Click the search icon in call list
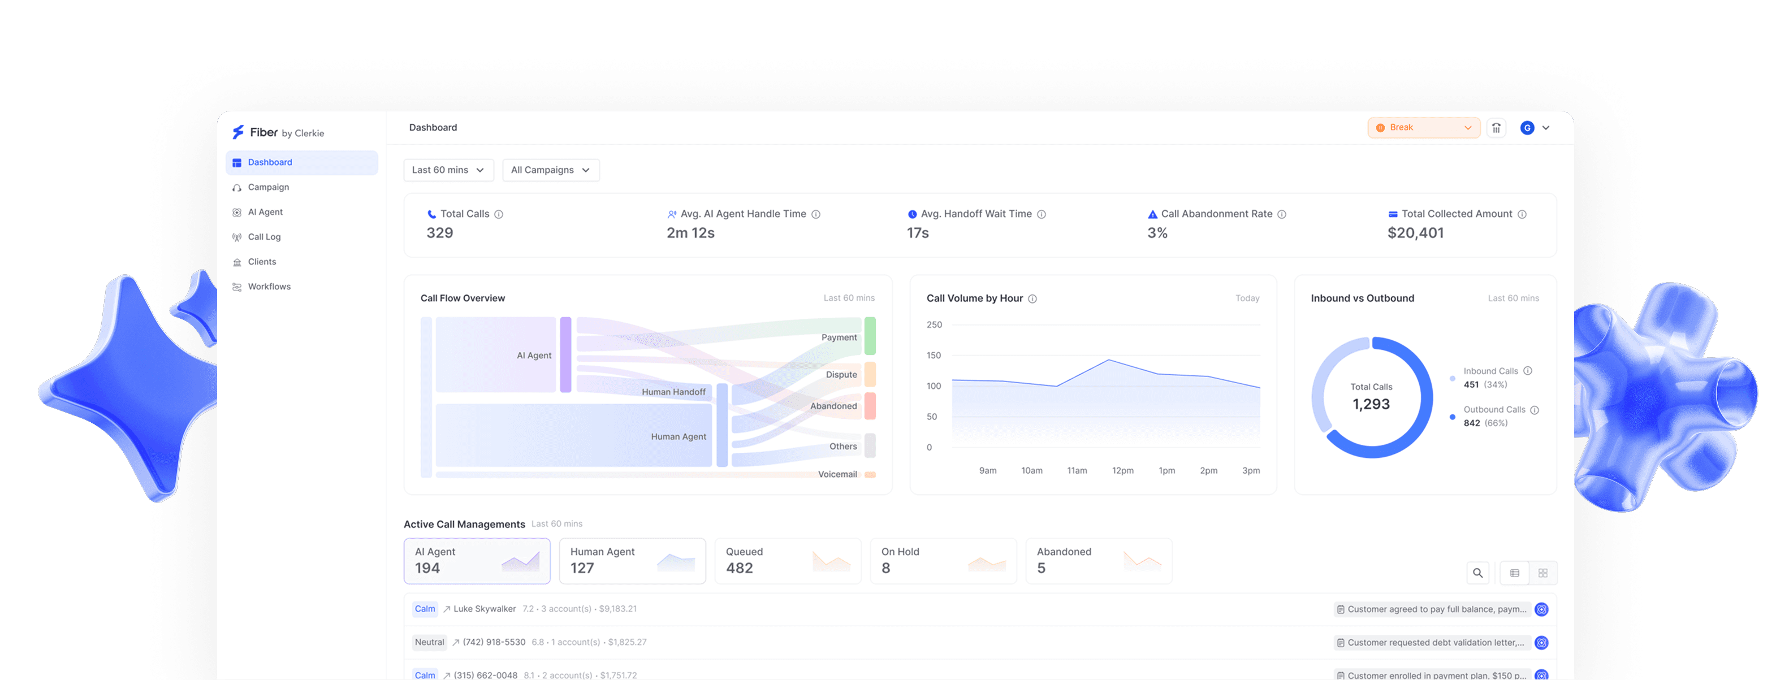 1477,573
